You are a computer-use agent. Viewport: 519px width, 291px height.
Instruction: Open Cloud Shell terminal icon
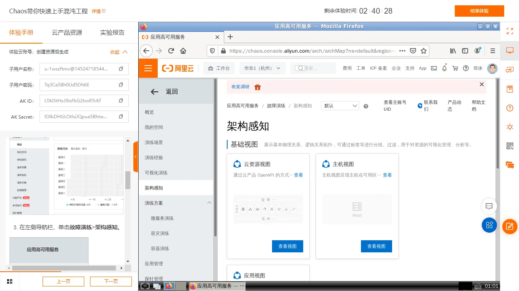tap(434, 68)
